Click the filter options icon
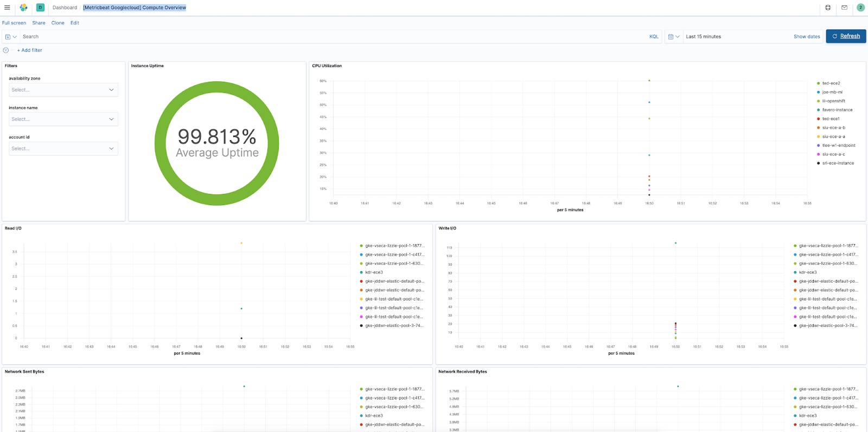868x432 pixels. point(6,50)
